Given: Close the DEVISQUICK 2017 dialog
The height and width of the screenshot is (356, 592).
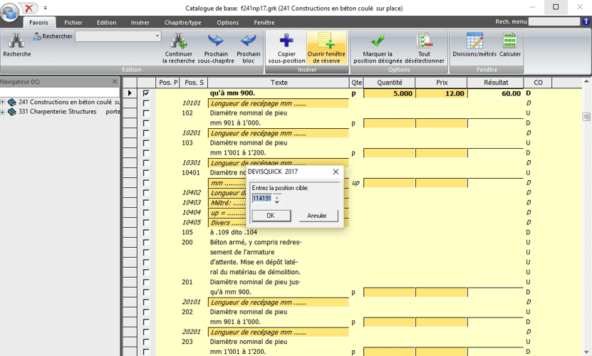Looking at the screenshot, I should [336, 172].
